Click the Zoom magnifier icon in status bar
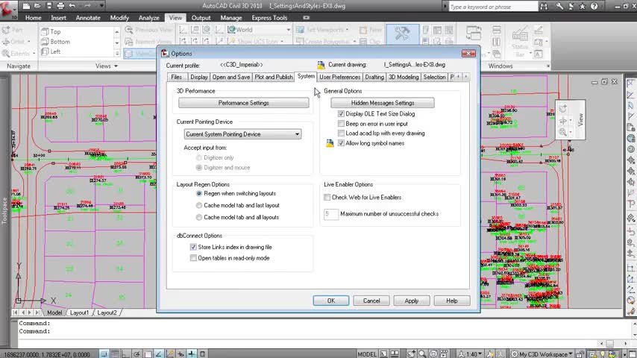Screen dimensions: 637x358 coord(422,354)
